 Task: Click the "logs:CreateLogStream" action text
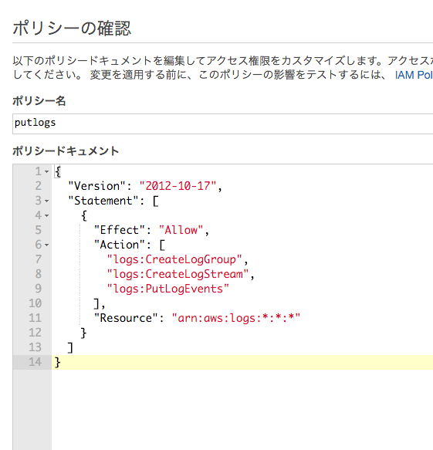[x=178, y=274]
